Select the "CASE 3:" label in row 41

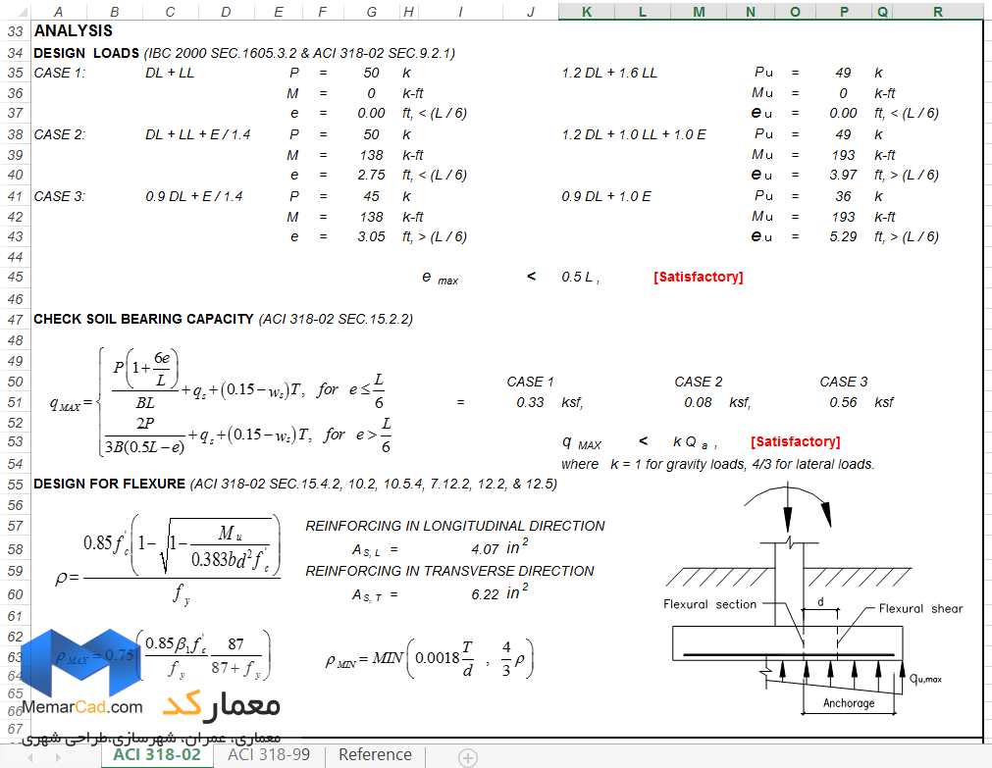coord(60,197)
